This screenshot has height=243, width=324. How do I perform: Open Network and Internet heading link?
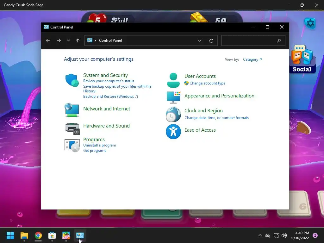(x=107, y=109)
